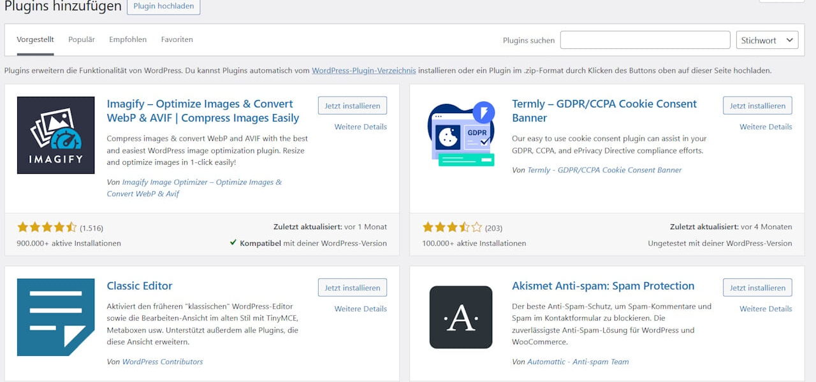Open Weitere Details for Akismet
This screenshot has width=816, height=382.
[766, 309]
